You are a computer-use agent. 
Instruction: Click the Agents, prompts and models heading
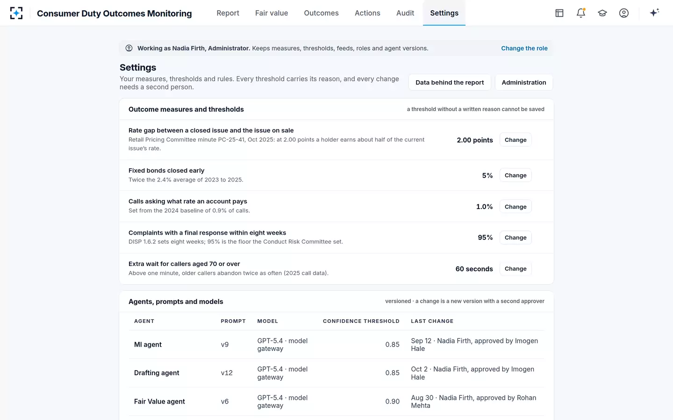176,301
